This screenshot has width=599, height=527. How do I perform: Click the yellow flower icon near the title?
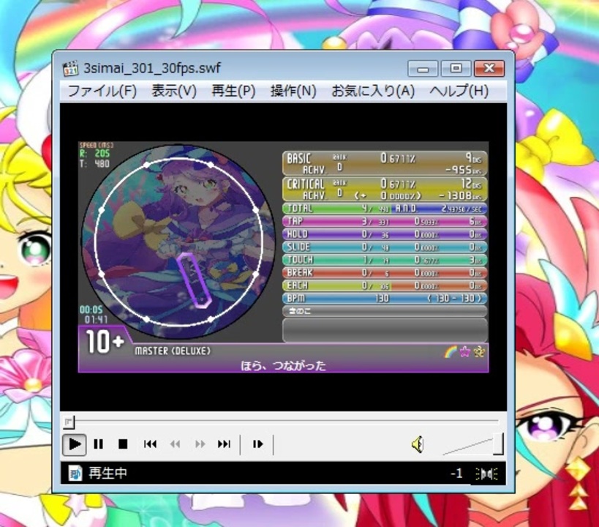pos(478,352)
